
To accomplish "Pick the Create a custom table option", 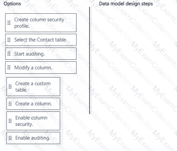I will click(x=33, y=87).
